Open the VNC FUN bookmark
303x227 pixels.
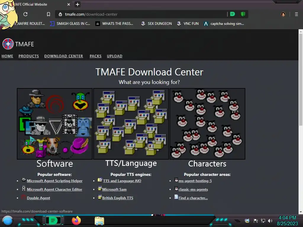(x=188, y=24)
